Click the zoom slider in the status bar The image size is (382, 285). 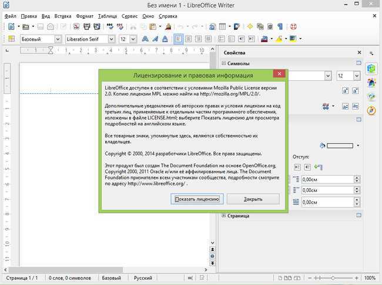(x=333, y=278)
